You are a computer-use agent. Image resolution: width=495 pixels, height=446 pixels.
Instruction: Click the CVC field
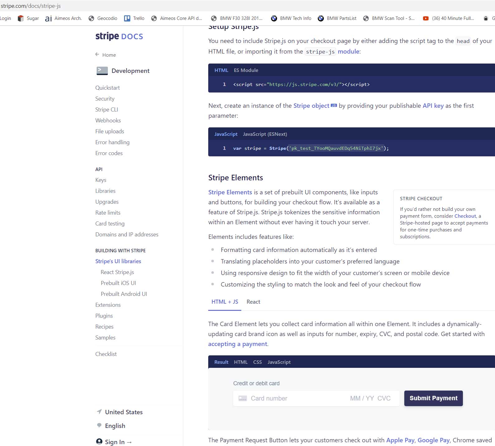(384, 398)
